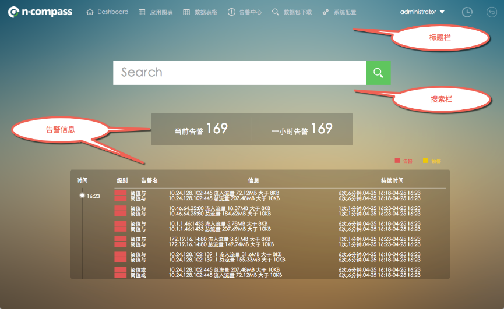Toggle the yellow 预警 legend swatch
The height and width of the screenshot is (309, 504).
(x=426, y=160)
